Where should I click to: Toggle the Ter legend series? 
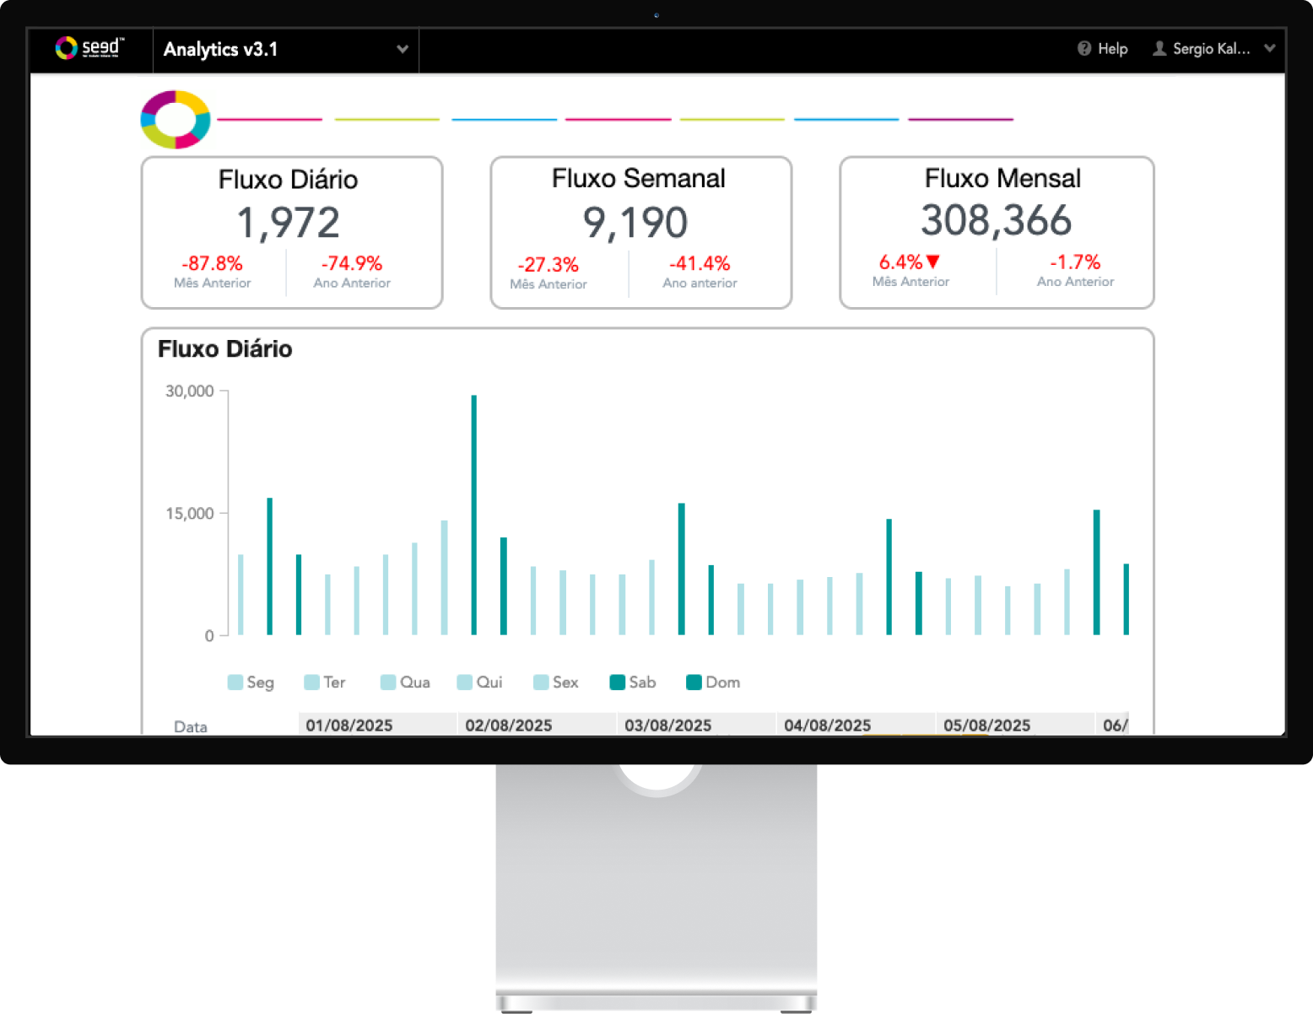(x=324, y=682)
